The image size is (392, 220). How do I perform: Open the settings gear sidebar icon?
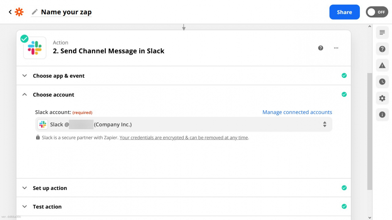click(382, 98)
